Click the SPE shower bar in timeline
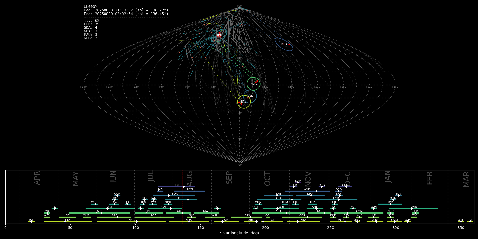Image resolution: width=478 pixels, height=239 pixels. (x=227, y=221)
